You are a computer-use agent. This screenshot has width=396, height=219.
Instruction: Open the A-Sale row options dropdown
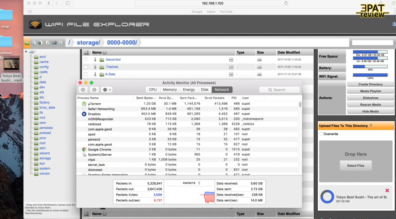click(x=231, y=74)
